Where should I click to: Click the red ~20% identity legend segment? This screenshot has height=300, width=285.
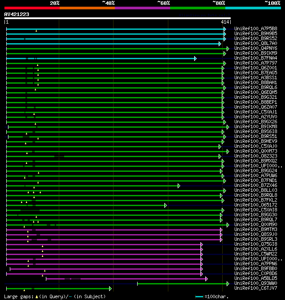(x=32, y=8)
